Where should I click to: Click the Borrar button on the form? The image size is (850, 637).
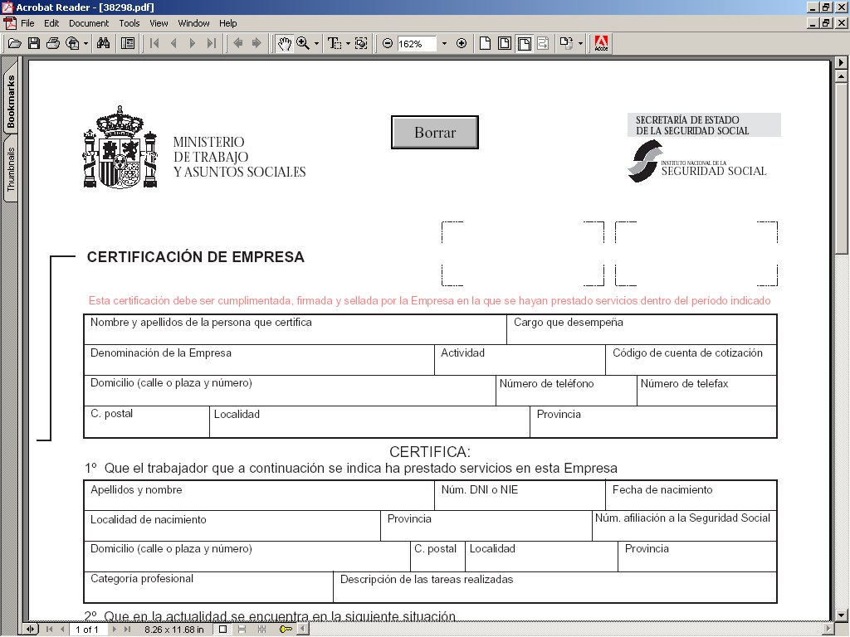(x=435, y=132)
